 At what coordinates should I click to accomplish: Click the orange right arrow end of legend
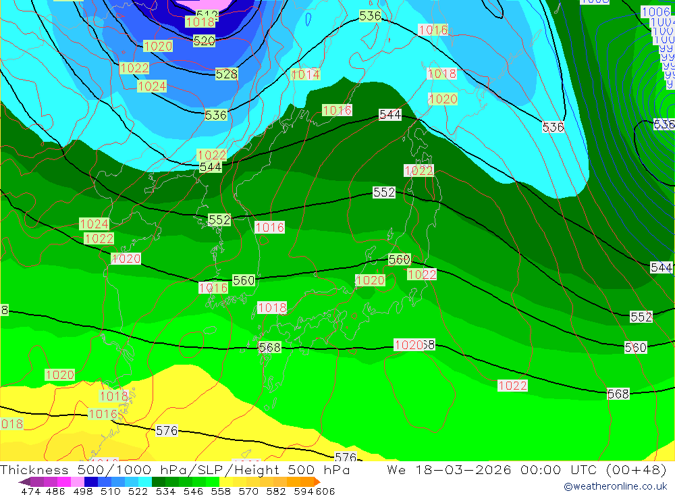pyautogui.click(x=317, y=481)
